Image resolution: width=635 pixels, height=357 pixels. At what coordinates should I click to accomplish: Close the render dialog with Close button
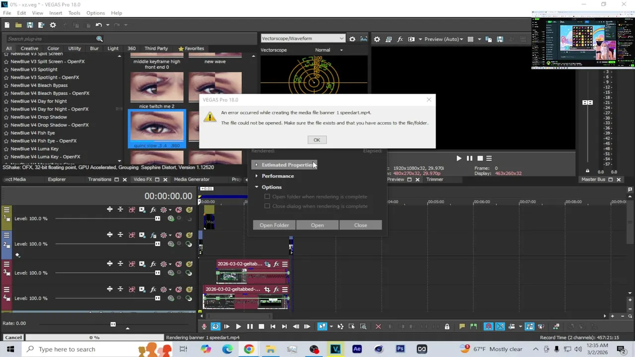pyautogui.click(x=361, y=225)
